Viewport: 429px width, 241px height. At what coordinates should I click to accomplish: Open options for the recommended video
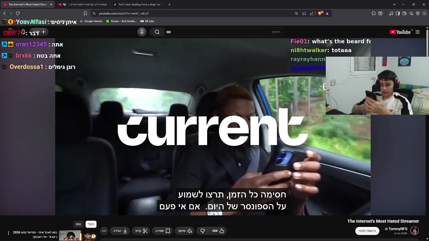(x=8, y=233)
